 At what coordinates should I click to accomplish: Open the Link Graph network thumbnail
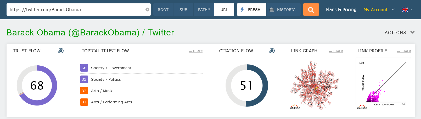[x=314, y=85]
